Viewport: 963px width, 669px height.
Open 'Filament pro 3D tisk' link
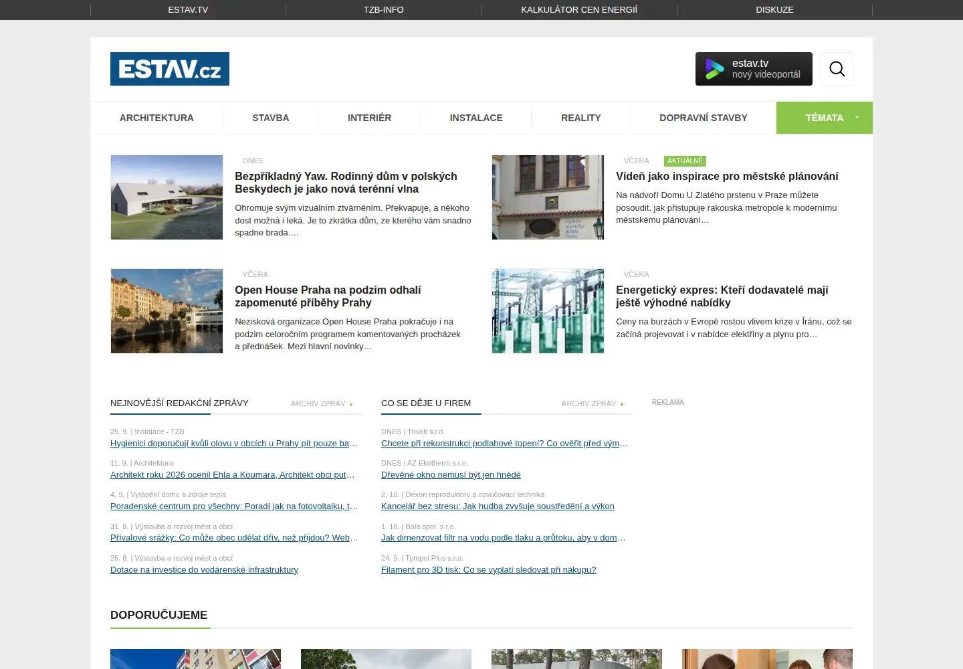point(488,570)
